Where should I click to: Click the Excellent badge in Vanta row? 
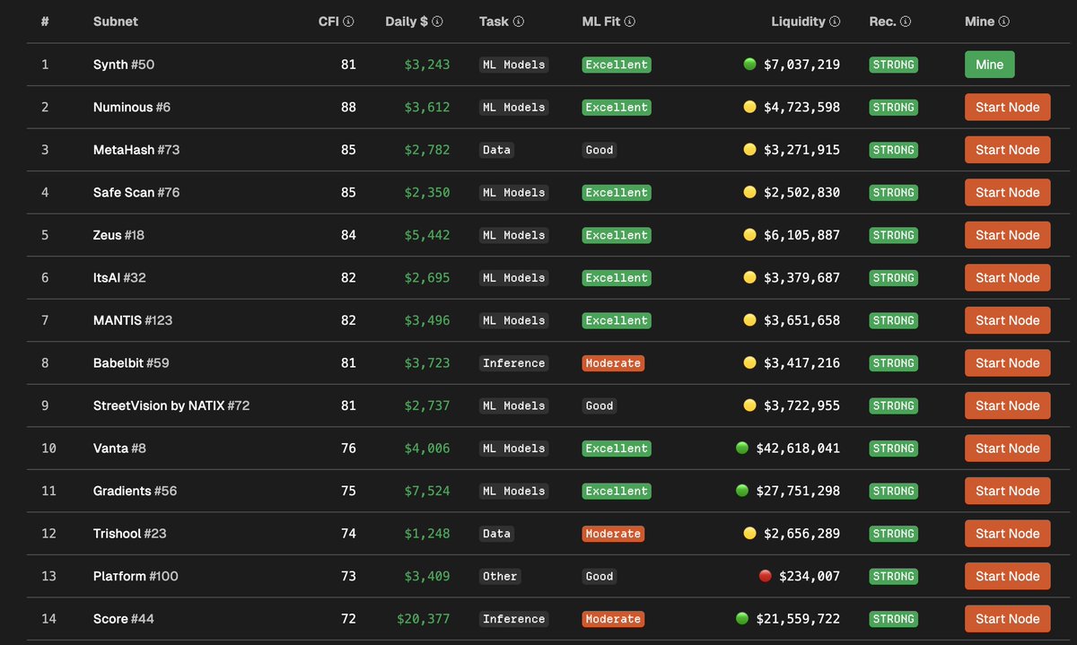(617, 448)
